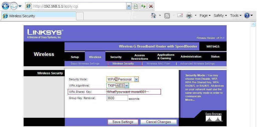Refresh the page with green arrows icon

143,6
